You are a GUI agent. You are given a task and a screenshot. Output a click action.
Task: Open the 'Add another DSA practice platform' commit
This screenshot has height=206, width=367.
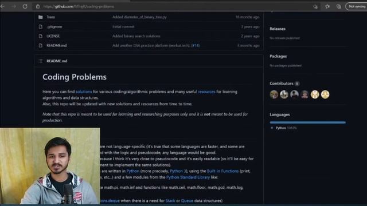click(x=151, y=45)
